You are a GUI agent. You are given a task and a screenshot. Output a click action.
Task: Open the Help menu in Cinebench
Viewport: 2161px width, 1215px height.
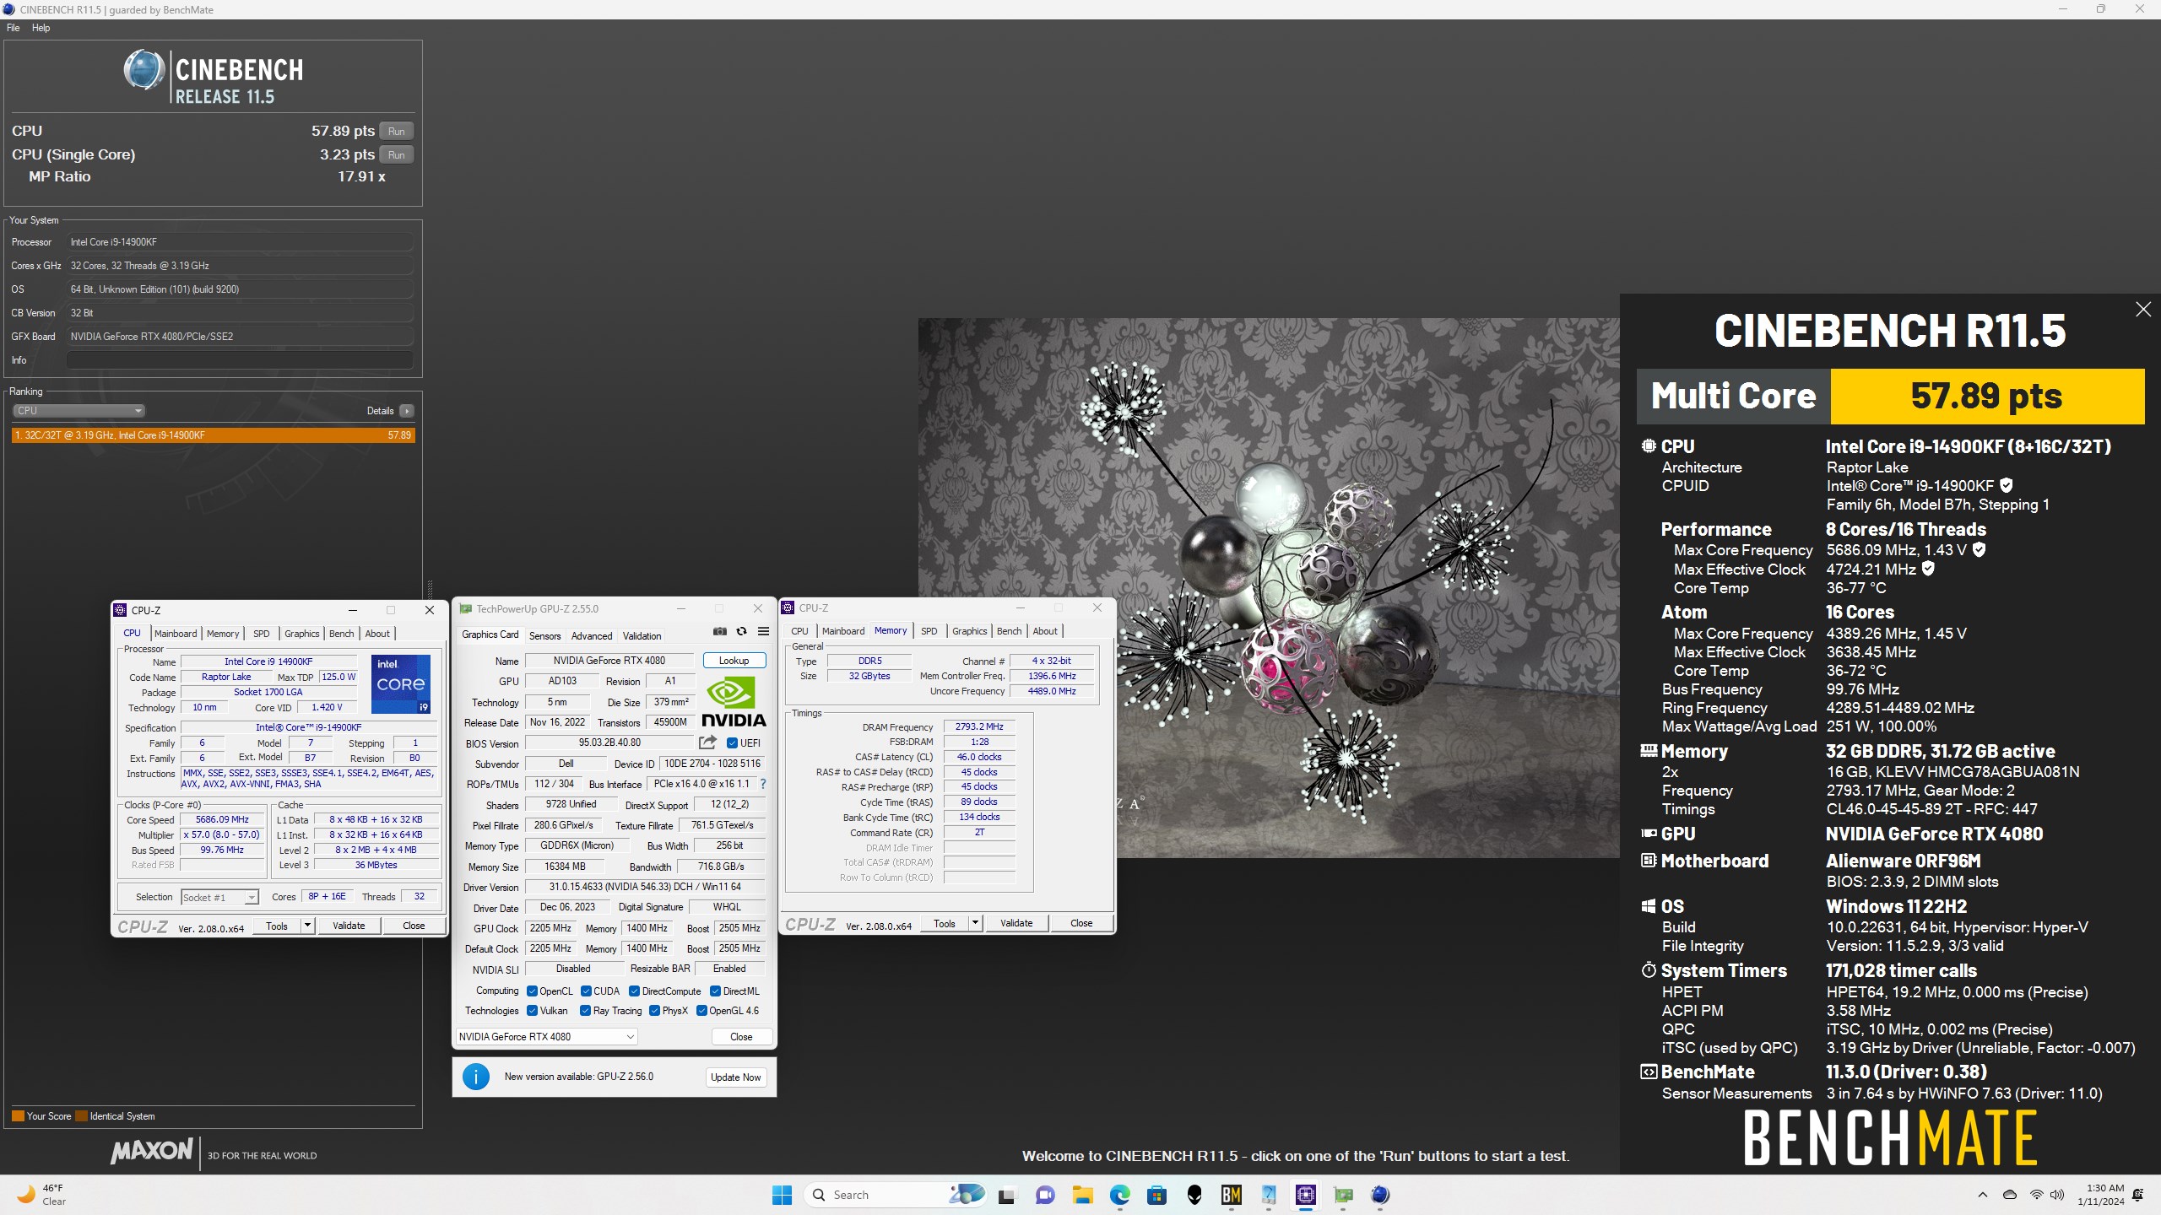[41, 28]
